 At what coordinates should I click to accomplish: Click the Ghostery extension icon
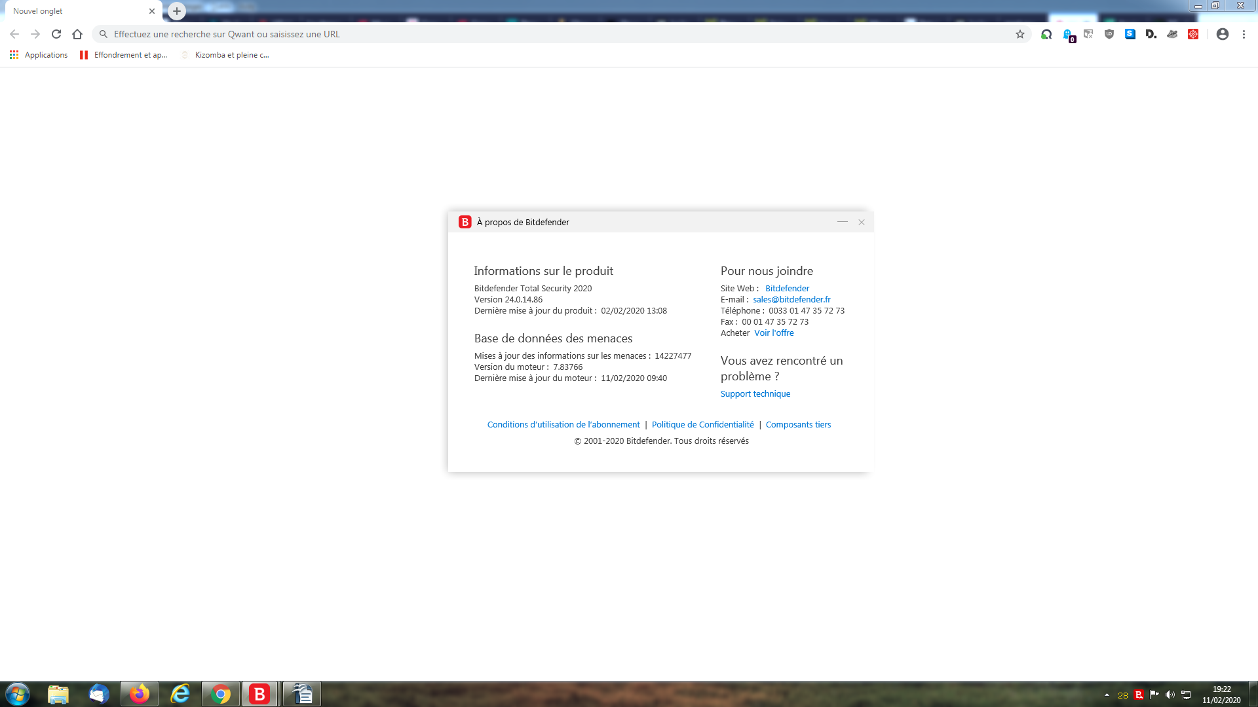point(1067,34)
